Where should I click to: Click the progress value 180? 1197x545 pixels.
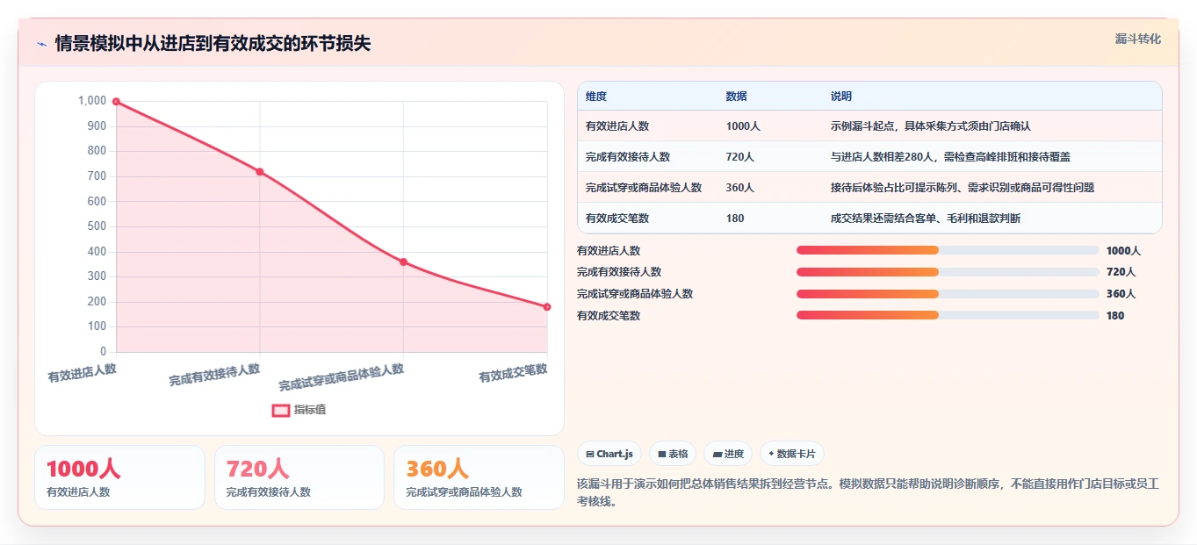point(1115,315)
